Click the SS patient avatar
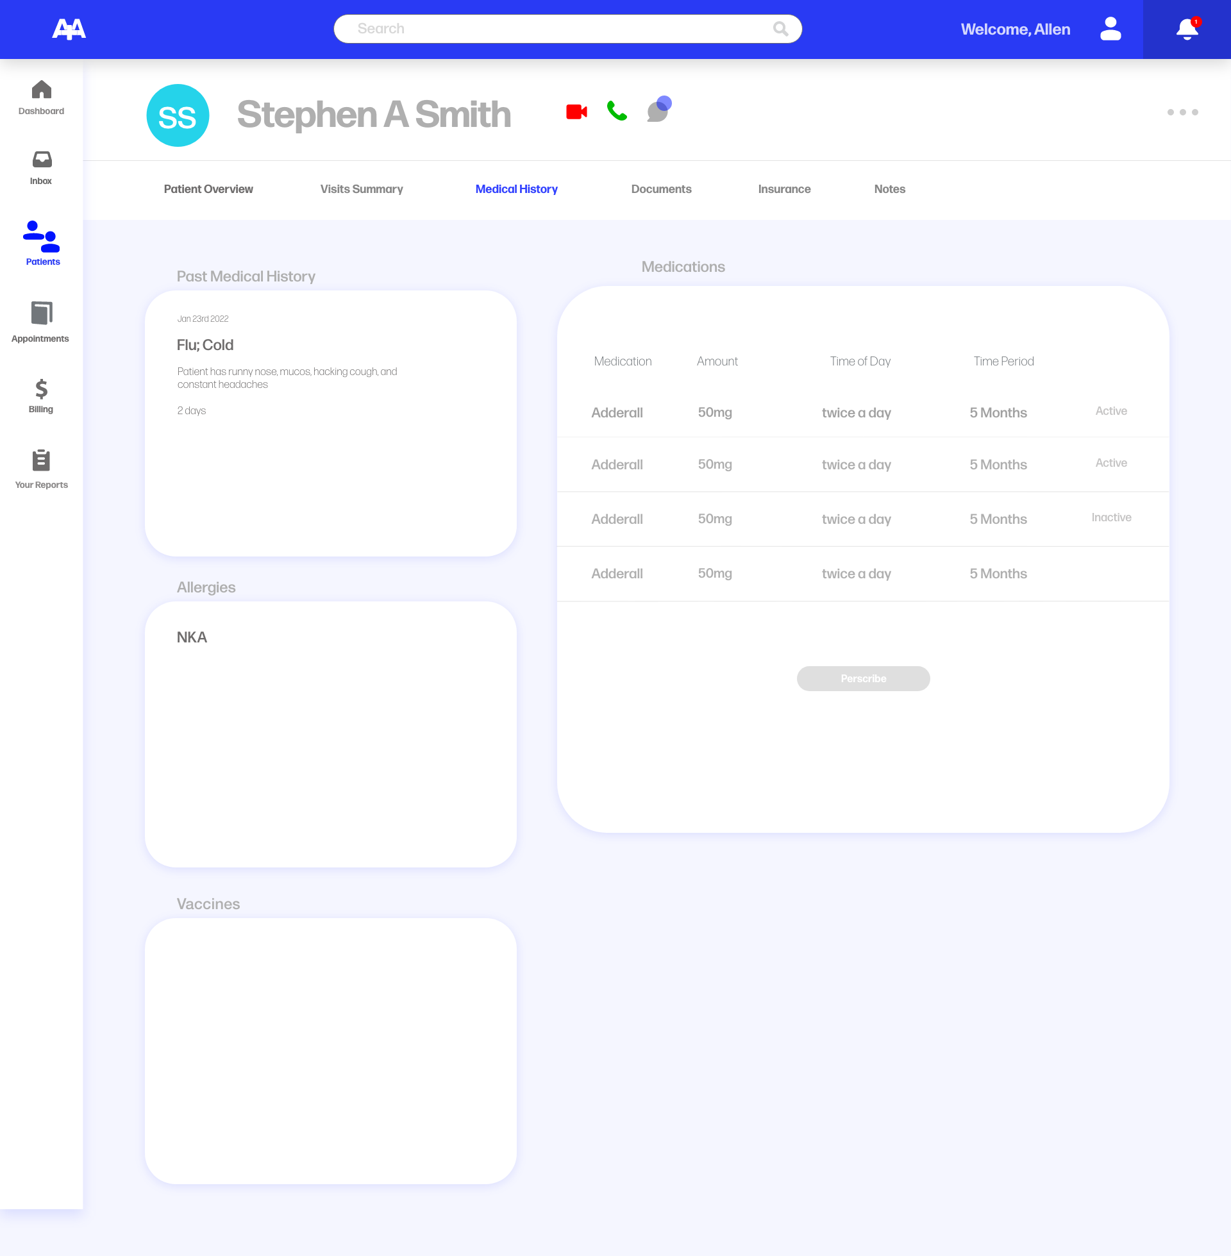This screenshot has width=1231, height=1256. tap(178, 115)
